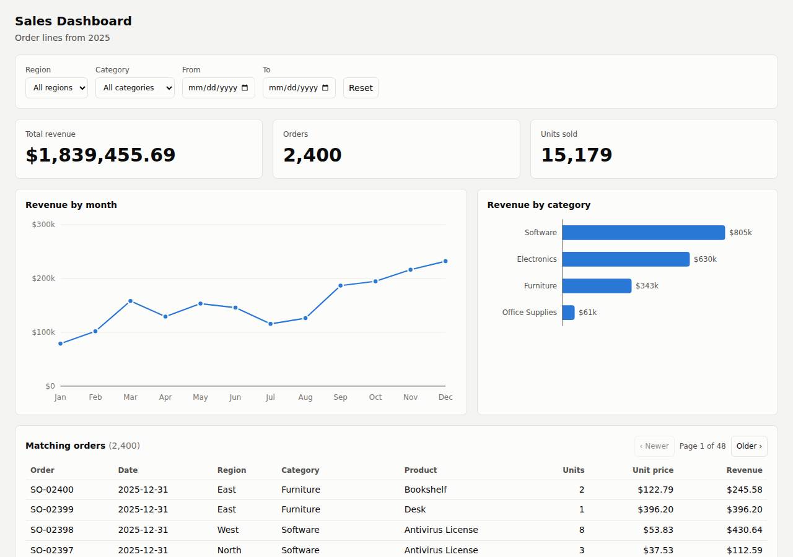Click the units sold value 15,179
Viewport: 793px width, 557px height.
(577, 155)
